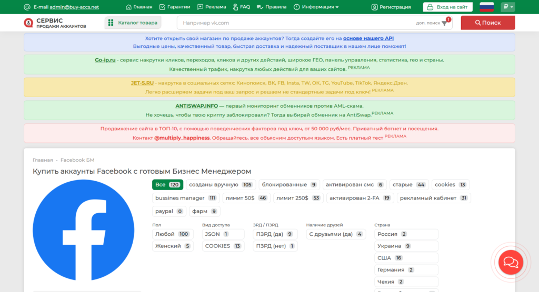Screen dimensions: 539x292
Task: Choose Любой under Пол
Action: [x=173, y=234]
